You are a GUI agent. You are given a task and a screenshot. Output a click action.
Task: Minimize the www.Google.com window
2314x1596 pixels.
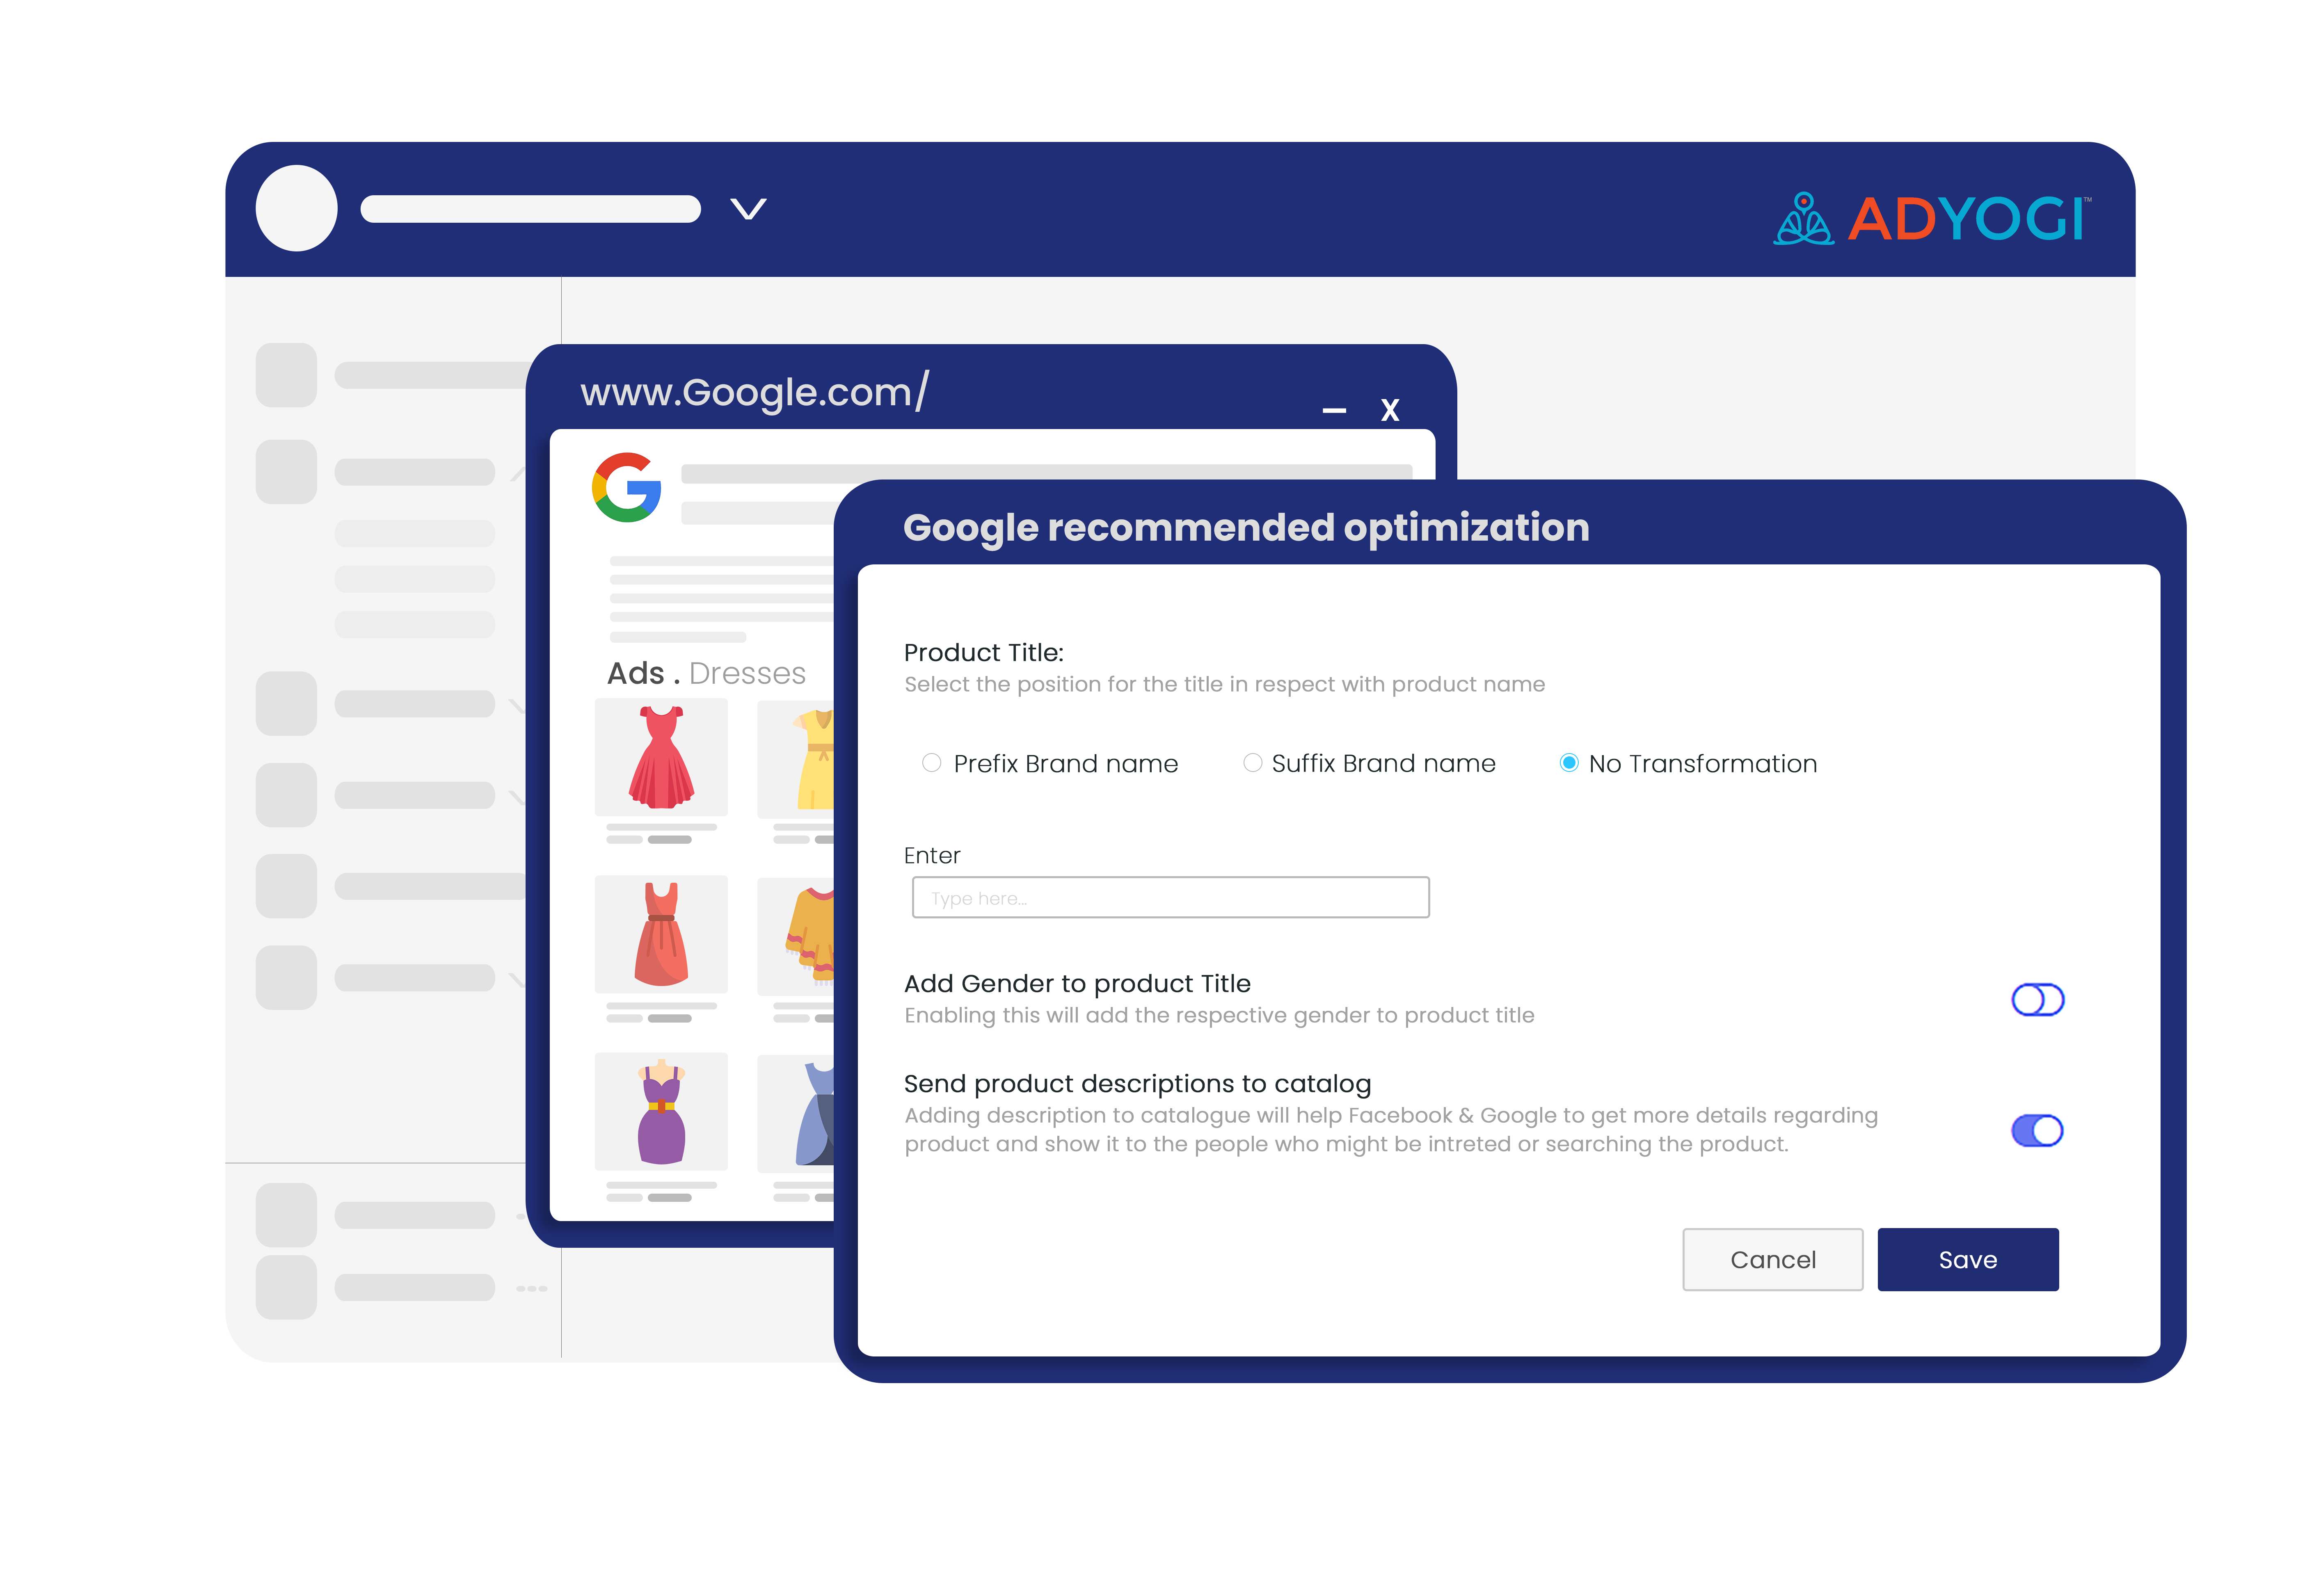coord(1334,410)
